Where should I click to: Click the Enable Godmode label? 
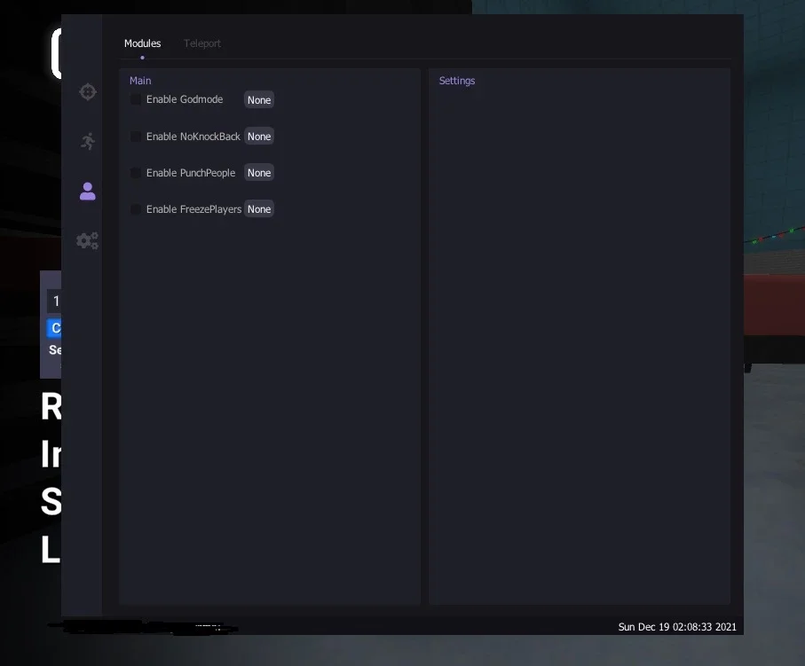185,99
